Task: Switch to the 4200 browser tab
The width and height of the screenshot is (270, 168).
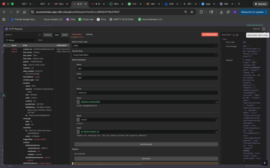Action: (x=171, y=4)
